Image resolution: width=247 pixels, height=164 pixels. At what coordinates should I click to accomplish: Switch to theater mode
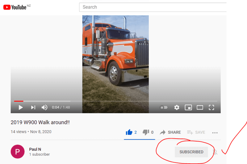point(200,107)
